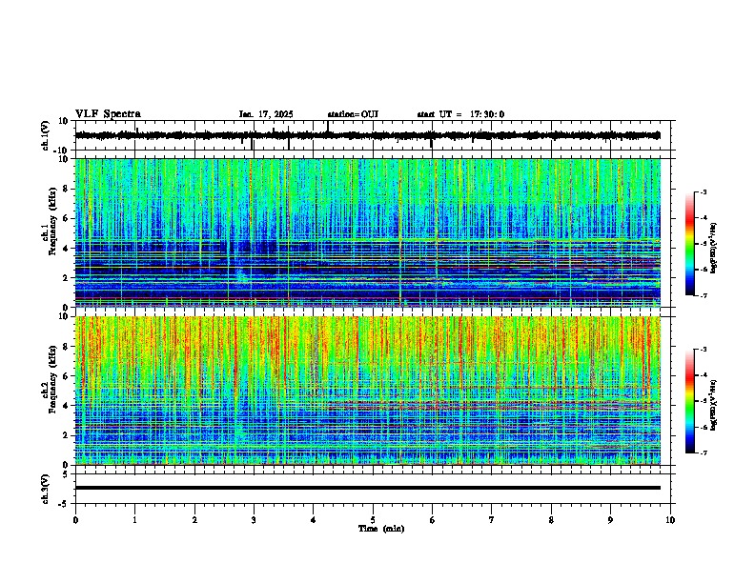Click the ch.1 "Frequency (kHz)" axis label
The image size is (755, 583).
[52, 222]
